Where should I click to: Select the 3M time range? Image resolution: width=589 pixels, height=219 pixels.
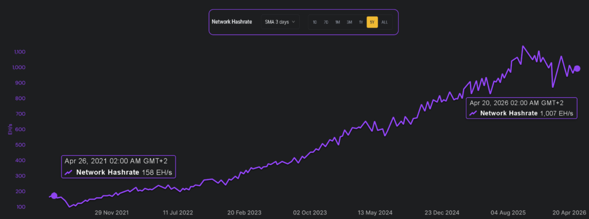click(349, 22)
